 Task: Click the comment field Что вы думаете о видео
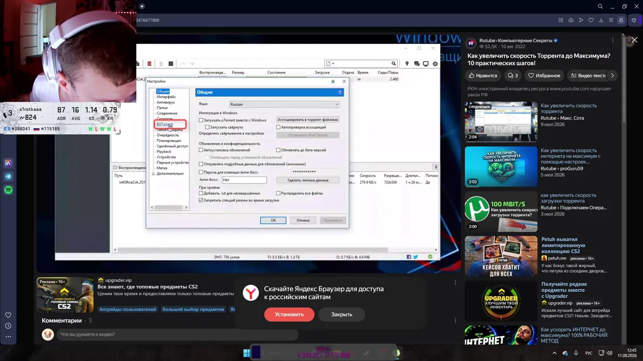coord(177,334)
